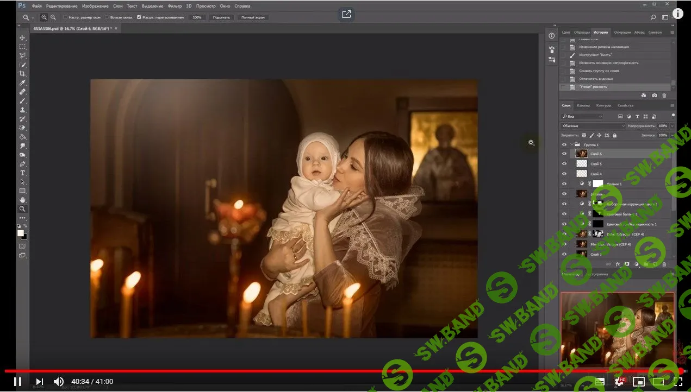Choose the Horizontal Type tool
This screenshot has width=691, height=392.
tap(22, 173)
